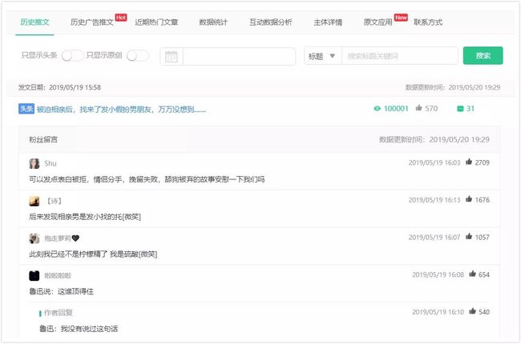Click the avatar of commenter 【诗】
This screenshot has width=521, height=344.
coord(34,201)
